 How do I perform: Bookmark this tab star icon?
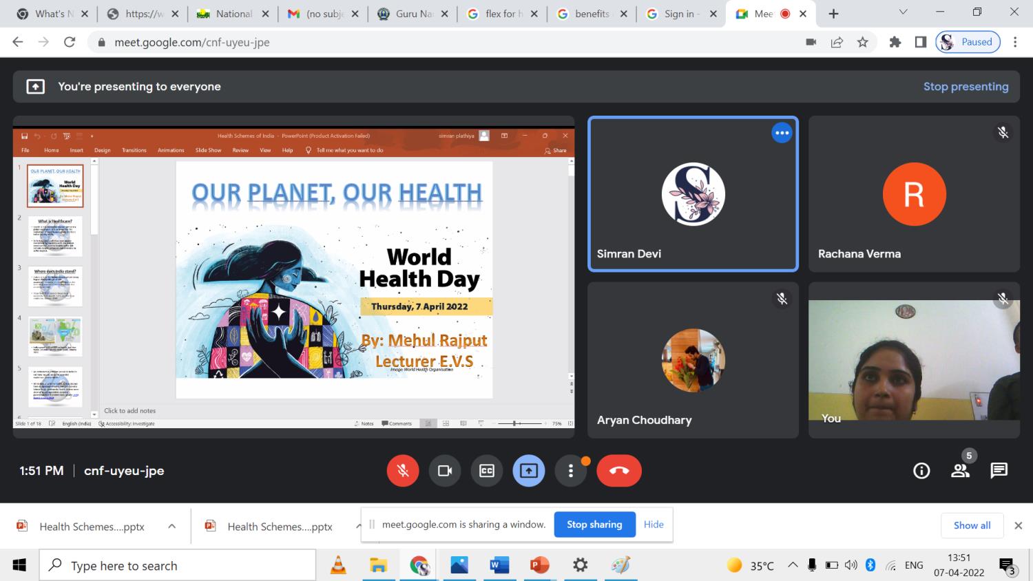pyautogui.click(x=862, y=42)
